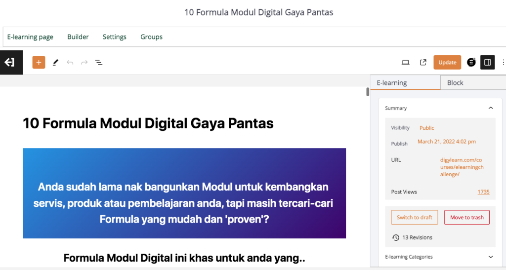View page in new tab icon
This screenshot has height=270, width=506.
[x=423, y=63]
